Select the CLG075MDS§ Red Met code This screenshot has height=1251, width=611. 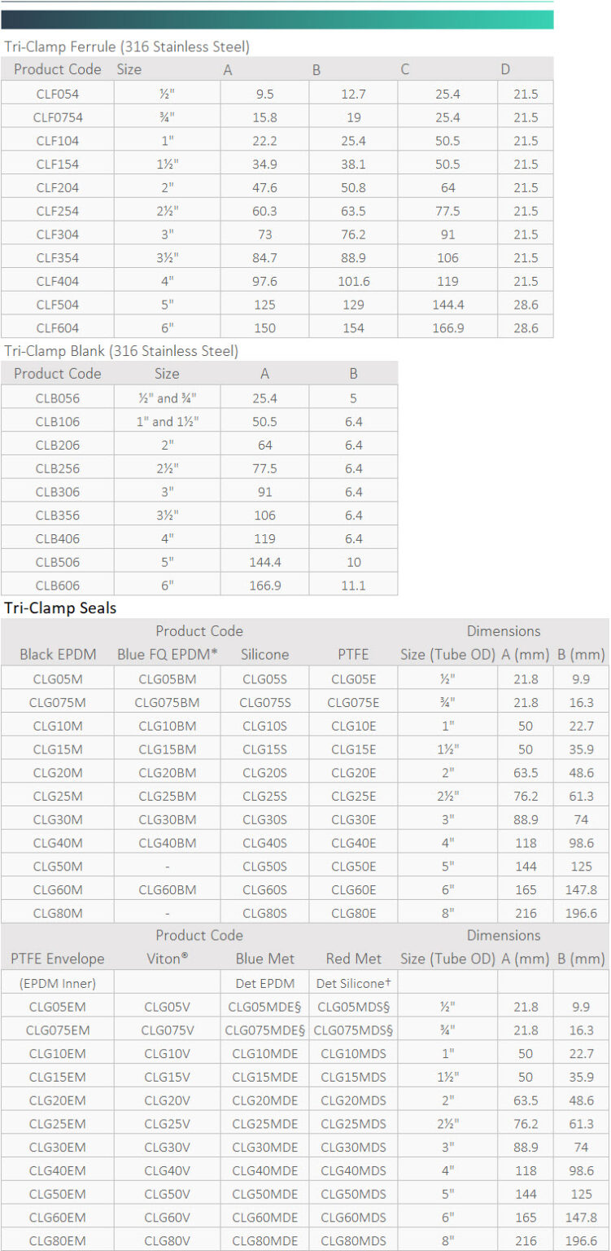[x=353, y=1030]
